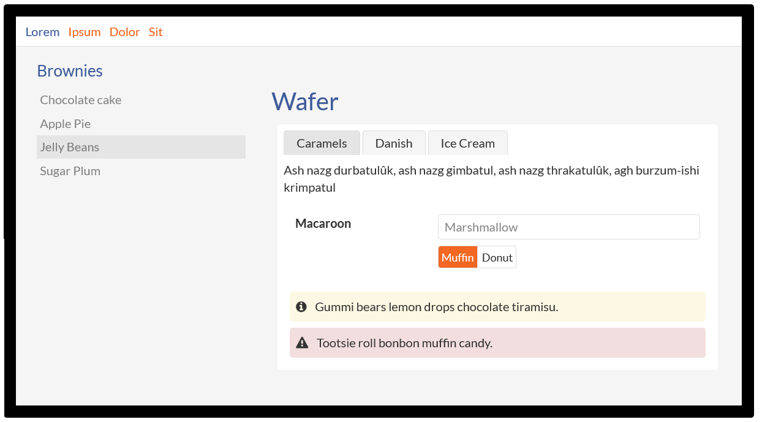This screenshot has width=762, height=422.
Task: Click the Brownies sidebar heading
Action: (70, 71)
